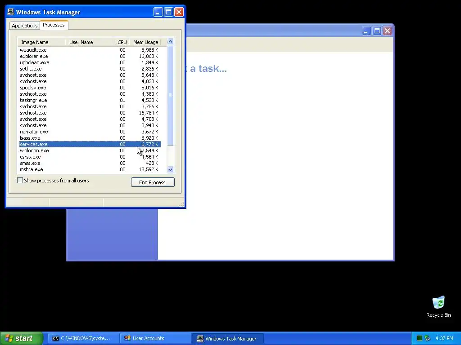
Task: Sort by CPU column header
Action: [x=122, y=42]
